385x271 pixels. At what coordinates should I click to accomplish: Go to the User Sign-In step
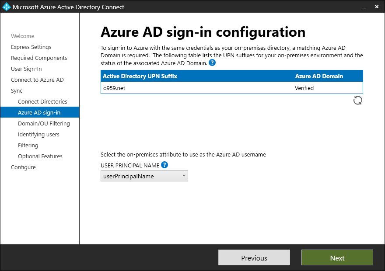(x=26, y=69)
